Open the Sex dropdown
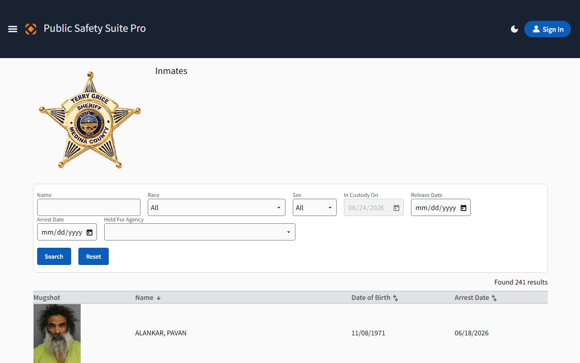The height and width of the screenshot is (363, 580). pos(314,207)
